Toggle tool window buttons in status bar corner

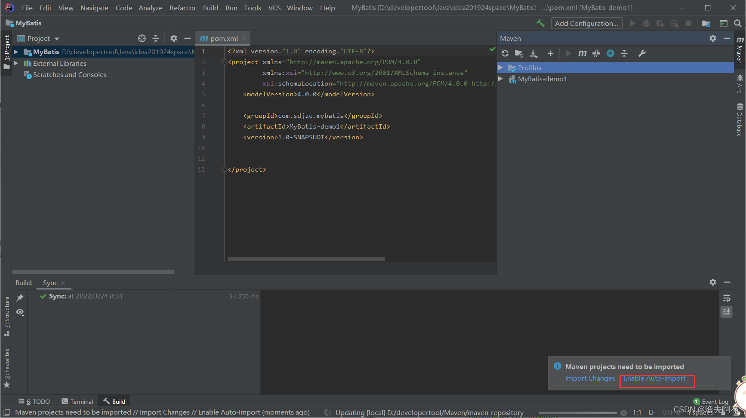pos(7,412)
